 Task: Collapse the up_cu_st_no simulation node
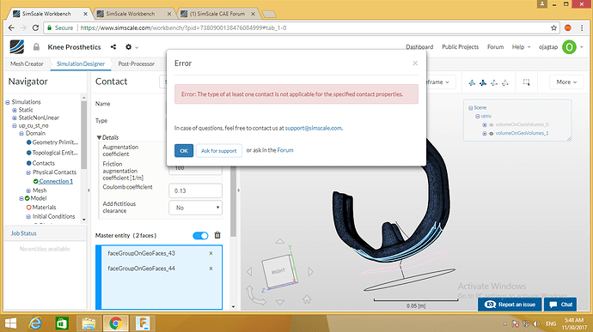coord(15,126)
